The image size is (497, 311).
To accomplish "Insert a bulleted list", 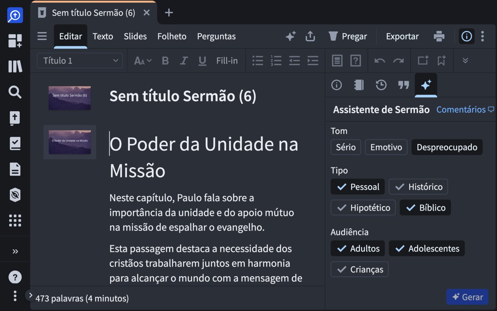I will tap(258, 60).
